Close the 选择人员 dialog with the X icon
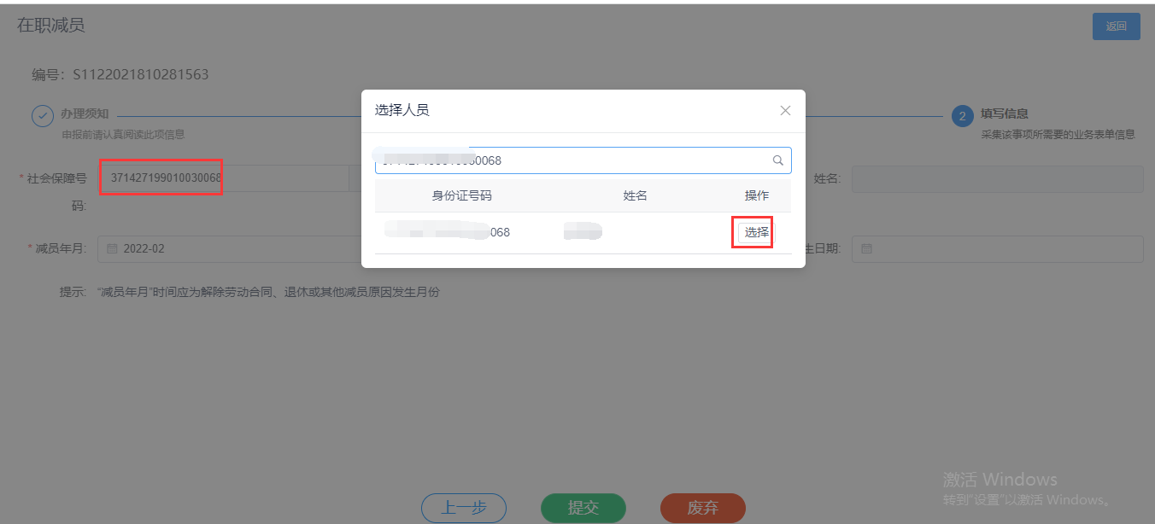The height and width of the screenshot is (524, 1155). coord(785,111)
